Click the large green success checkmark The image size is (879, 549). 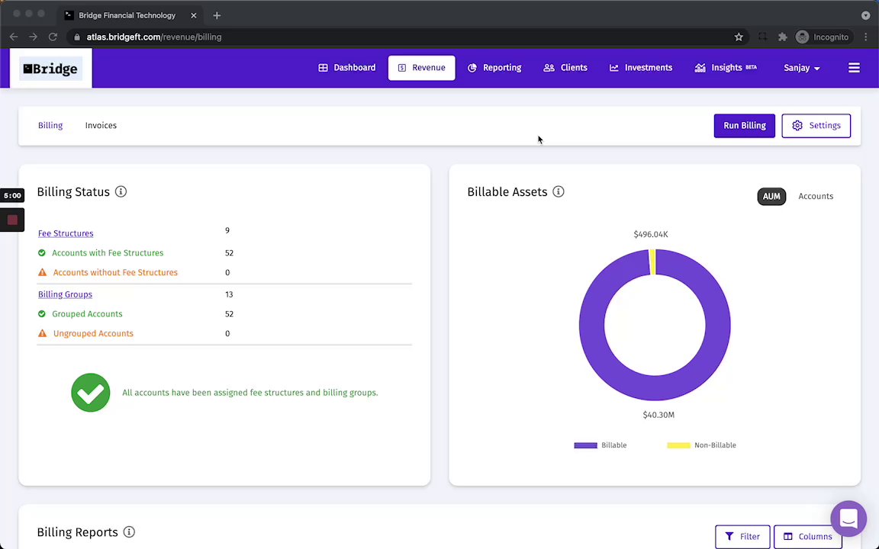(91, 393)
